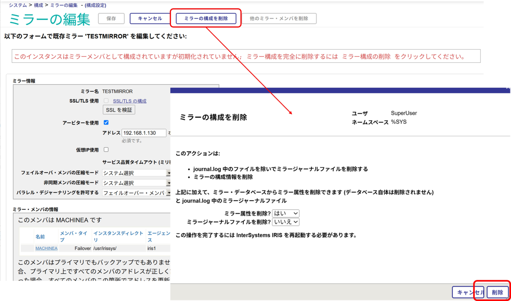Open the MACHINEA member link
Image resolution: width=511 pixels, height=301 pixels.
click(x=46, y=248)
